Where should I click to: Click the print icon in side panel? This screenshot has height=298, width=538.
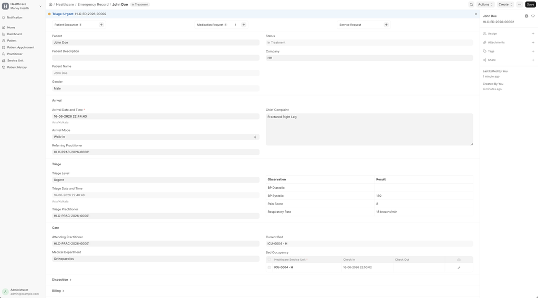point(526,16)
